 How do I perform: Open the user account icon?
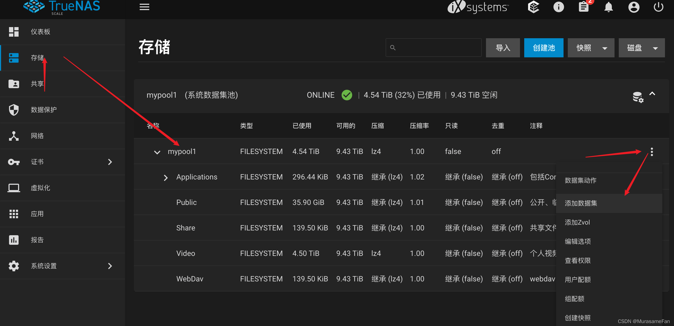coord(634,7)
